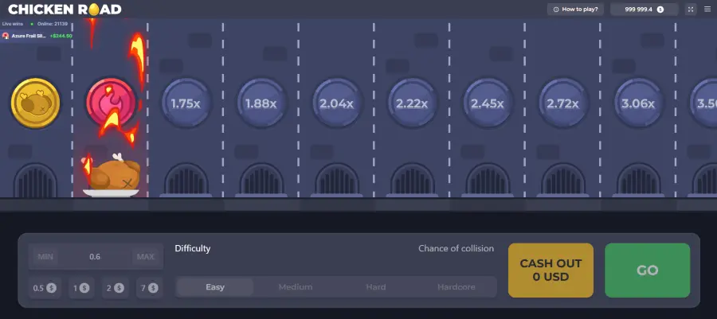The image size is (717, 319).
Task: Open How to play? help
Action: coord(575,9)
